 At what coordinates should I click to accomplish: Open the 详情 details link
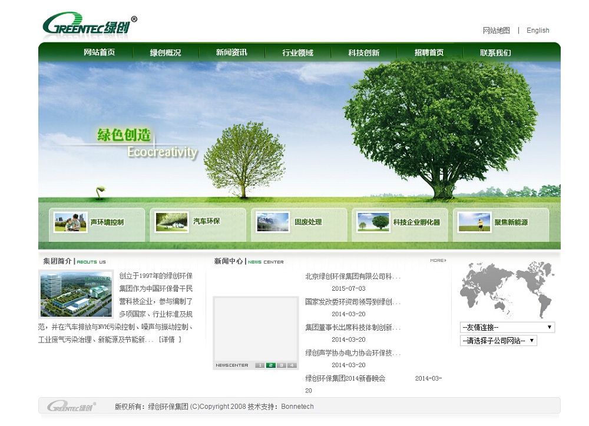point(170,340)
